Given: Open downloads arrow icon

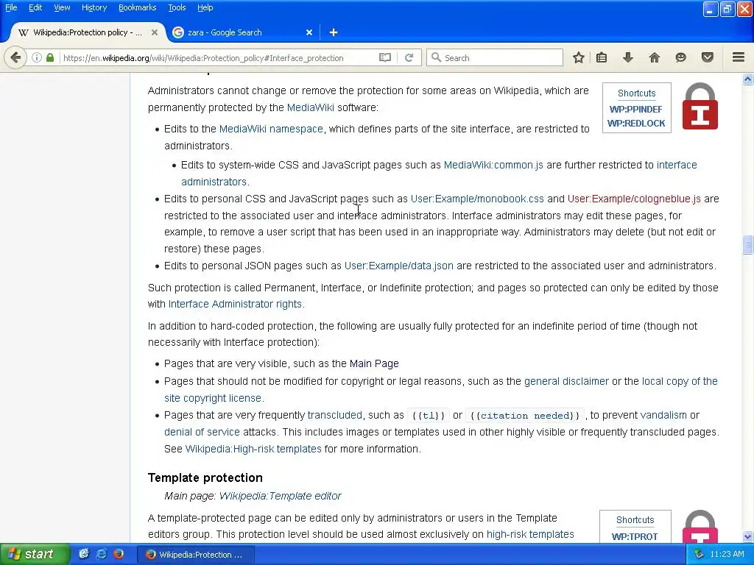Looking at the screenshot, I should tap(628, 57).
